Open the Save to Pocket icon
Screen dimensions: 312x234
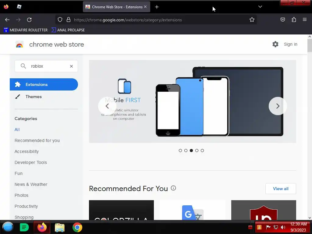click(x=282, y=19)
